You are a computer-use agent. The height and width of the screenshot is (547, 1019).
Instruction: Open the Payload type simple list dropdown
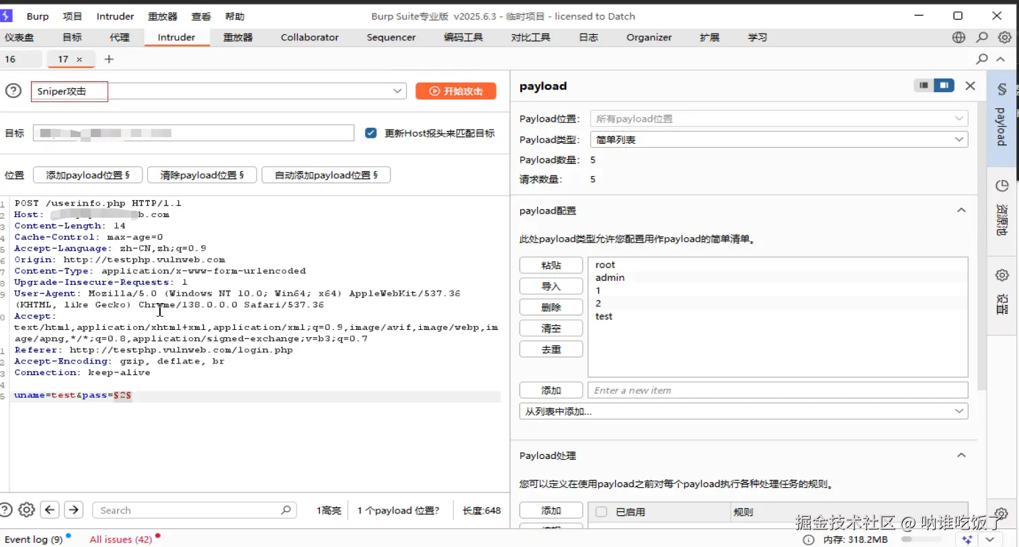pyautogui.click(x=778, y=139)
